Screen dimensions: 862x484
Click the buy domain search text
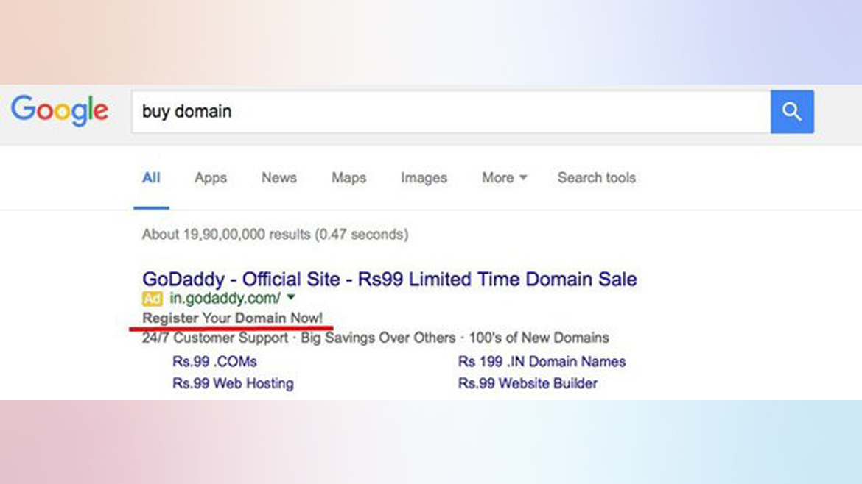click(x=188, y=111)
